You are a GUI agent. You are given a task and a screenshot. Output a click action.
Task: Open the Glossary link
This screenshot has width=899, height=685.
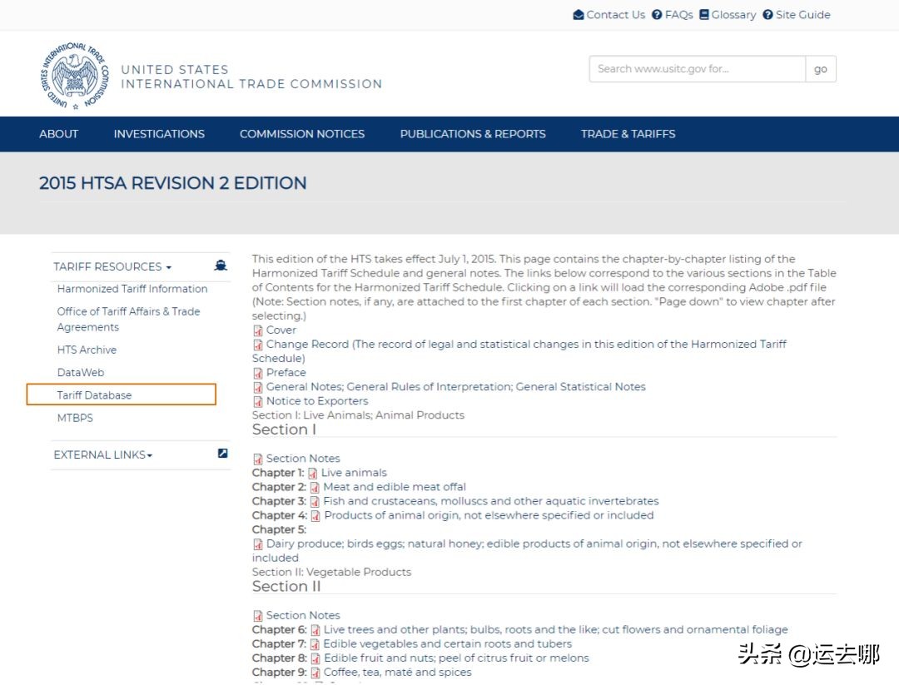(733, 15)
